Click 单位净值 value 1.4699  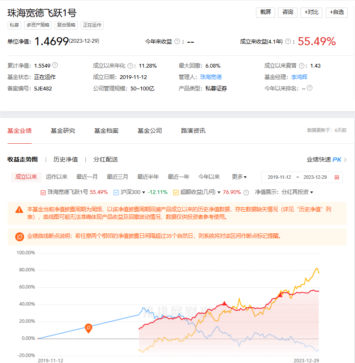52,41
